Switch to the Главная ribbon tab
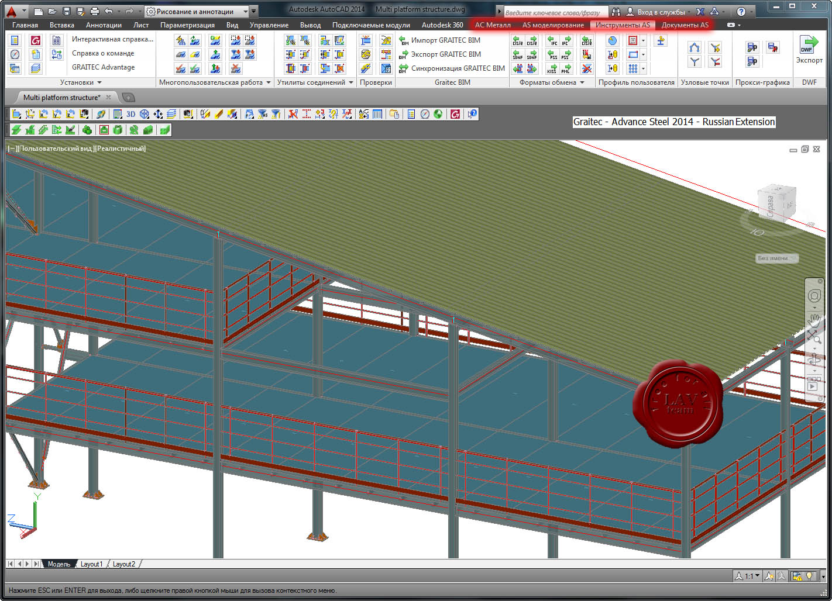 click(x=25, y=25)
